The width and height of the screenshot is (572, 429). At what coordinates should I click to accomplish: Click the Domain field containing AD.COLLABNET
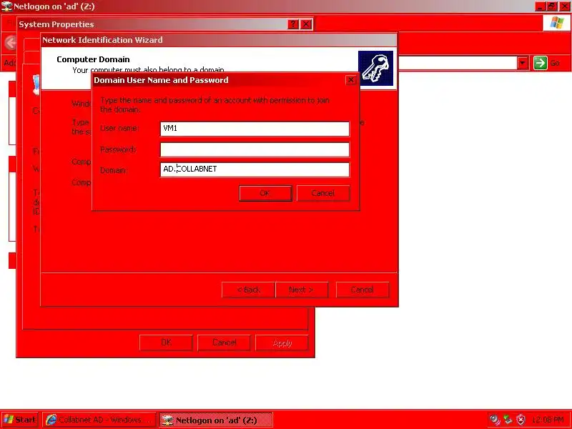point(255,169)
